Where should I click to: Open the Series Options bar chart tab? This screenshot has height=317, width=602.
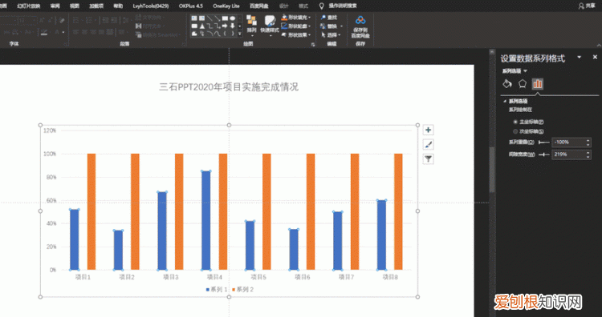pos(538,83)
